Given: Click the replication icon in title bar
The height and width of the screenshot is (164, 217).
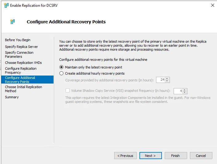Looking at the screenshot, I should click(x=6, y=6).
